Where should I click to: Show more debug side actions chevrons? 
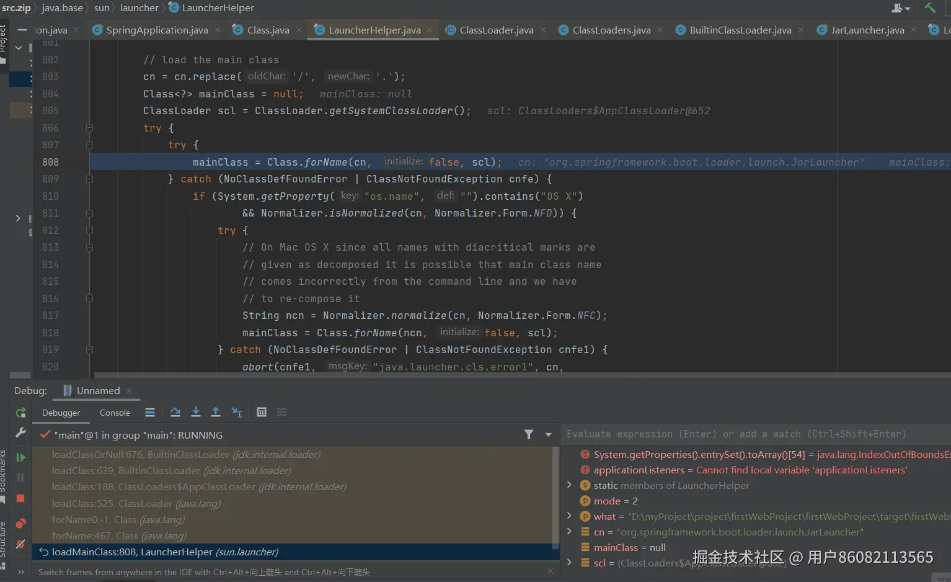coord(20,571)
